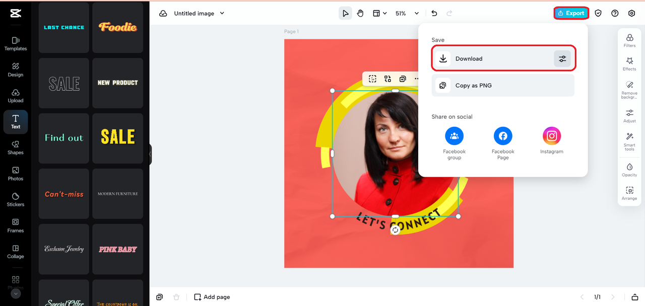This screenshot has height=306, width=645.
Task: Click the rotate handle below the image
Action: 396,230
